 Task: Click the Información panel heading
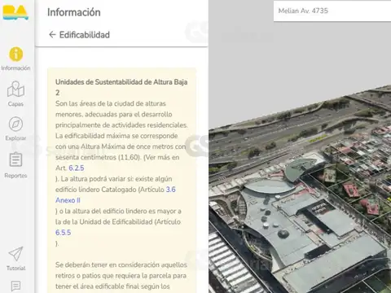point(74,12)
